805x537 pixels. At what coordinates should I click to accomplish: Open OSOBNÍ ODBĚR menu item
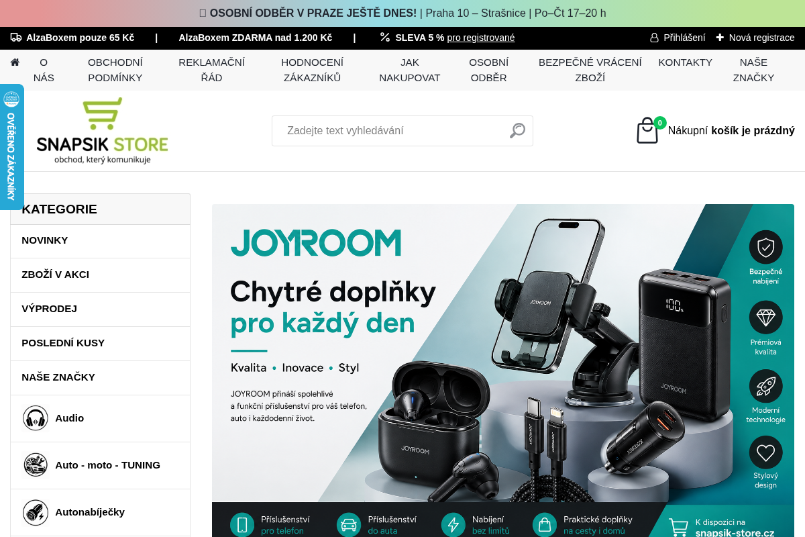(x=489, y=70)
